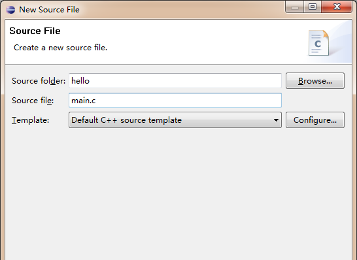Click the Source folder label

[39, 81]
